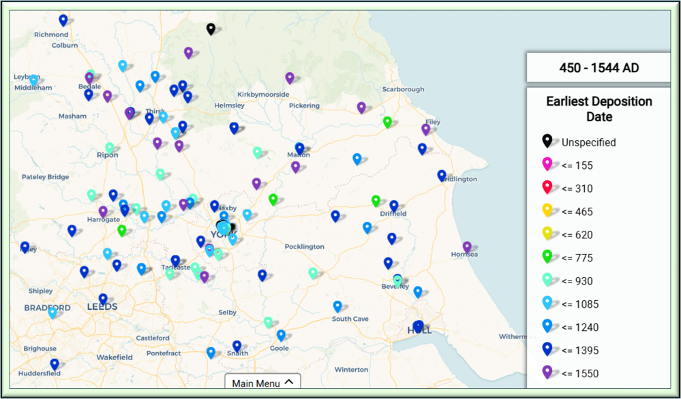Screen dimensions: 681x399
Task: Select the purple marker near Hornsea
Action: tap(467, 246)
